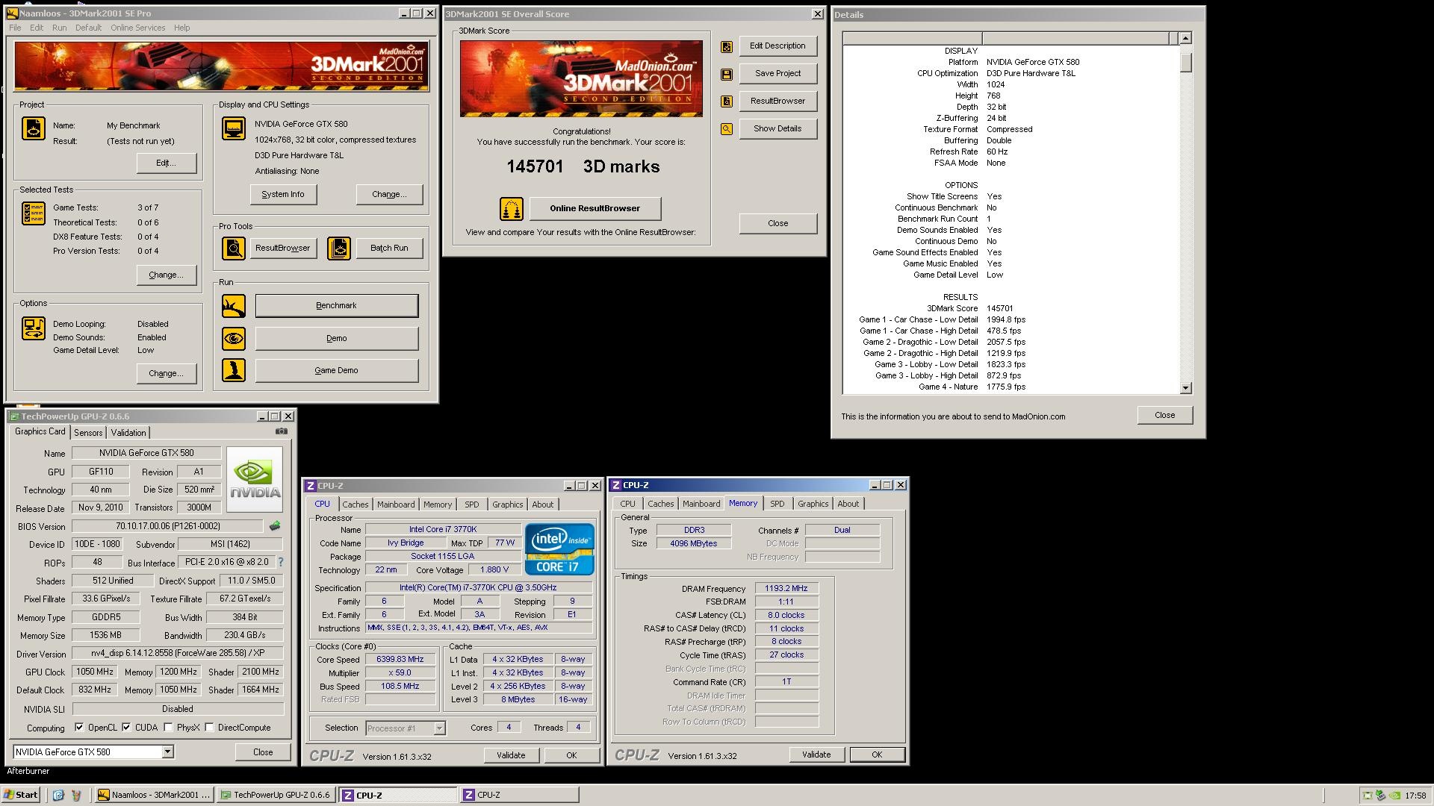This screenshot has width=1434, height=806.
Task: Click the Online ResultBrowser icon beside the score
Action: (x=512, y=209)
